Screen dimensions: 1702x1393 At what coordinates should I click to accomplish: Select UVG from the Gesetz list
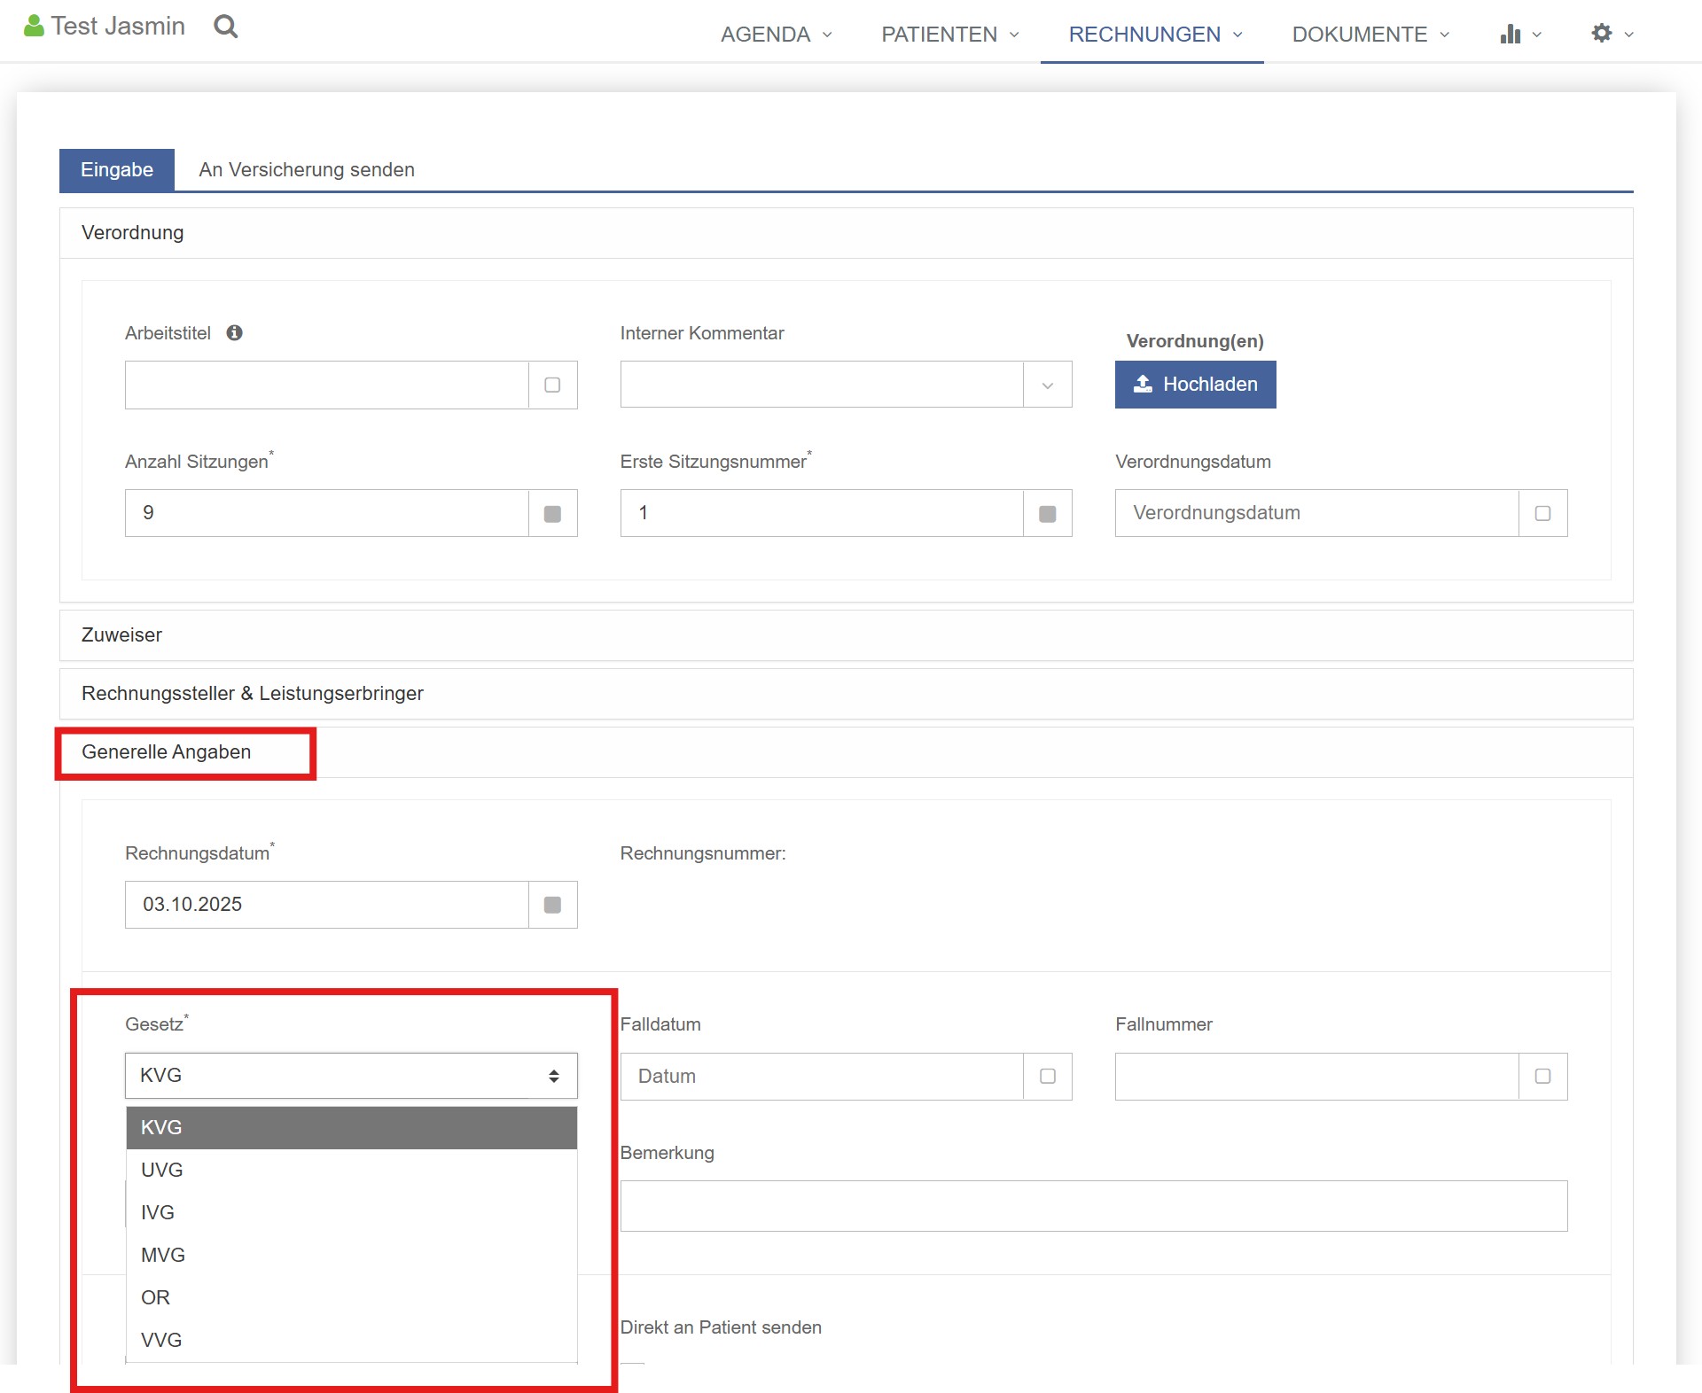click(162, 1170)
